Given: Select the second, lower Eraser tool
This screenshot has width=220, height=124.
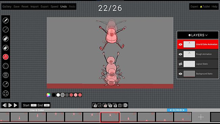Looking at the screenshot, I should click(6, 48).
